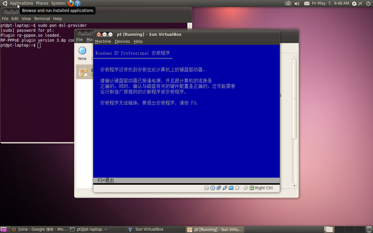Click the keyboard capture arrow icon
Screen dimensions: 373x233
[x=252, y=188]
